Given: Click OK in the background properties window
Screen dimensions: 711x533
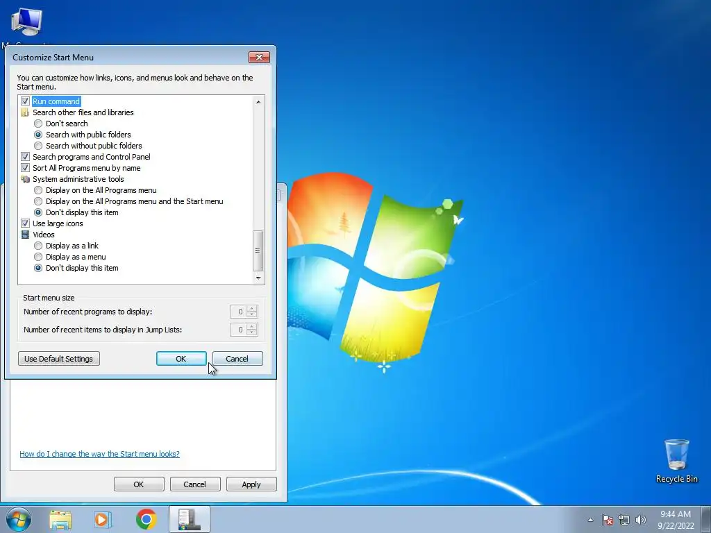Looking at the screenshot, I should (139, 484).
